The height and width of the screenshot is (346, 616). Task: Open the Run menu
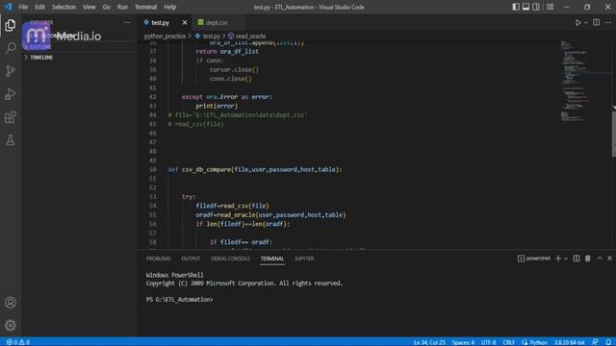[122, 7]
